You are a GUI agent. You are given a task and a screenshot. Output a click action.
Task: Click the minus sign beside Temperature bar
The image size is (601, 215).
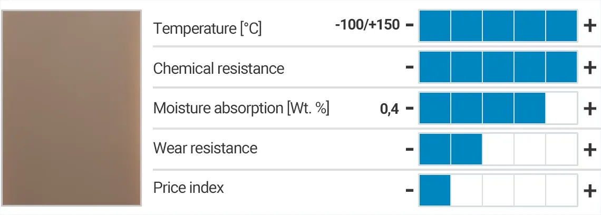[410, 25]
